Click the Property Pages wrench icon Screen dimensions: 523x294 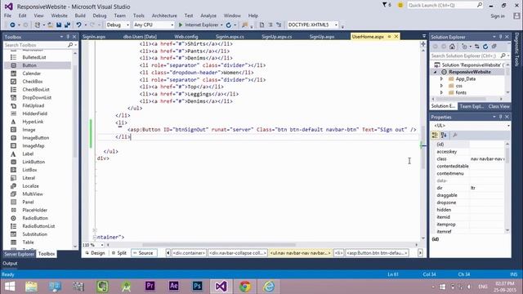[454, 135]
